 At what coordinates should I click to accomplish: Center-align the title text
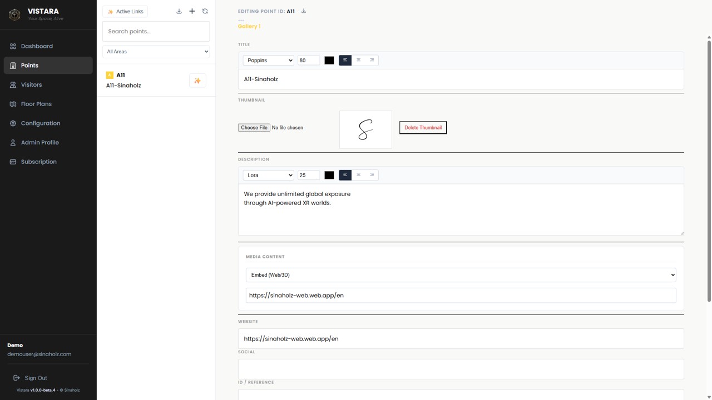click(358, 60)
